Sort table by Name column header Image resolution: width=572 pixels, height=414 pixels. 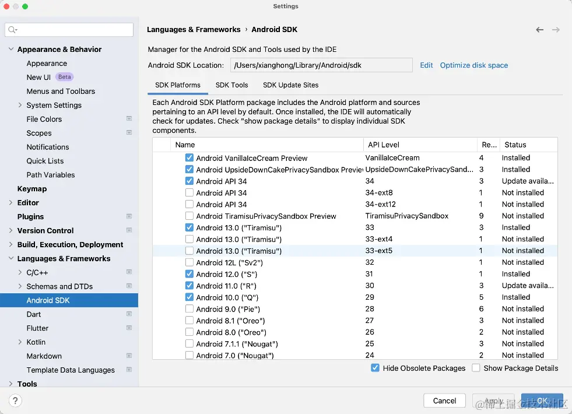[266, 145]
